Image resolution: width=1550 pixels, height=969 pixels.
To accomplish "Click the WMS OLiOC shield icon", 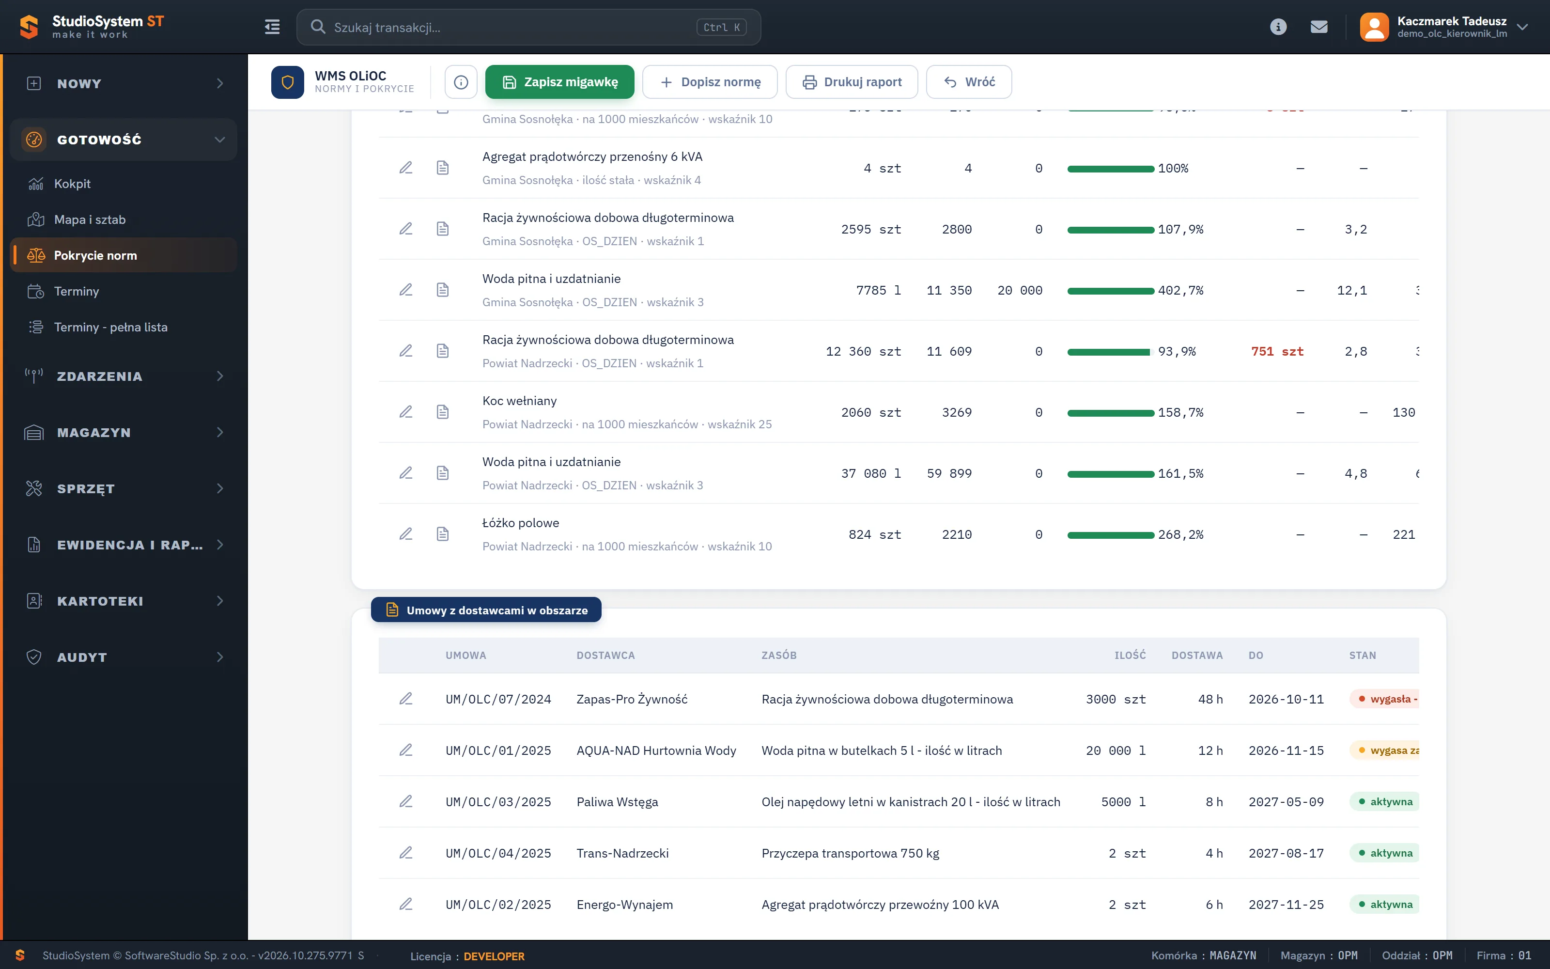I will [288, 82].
